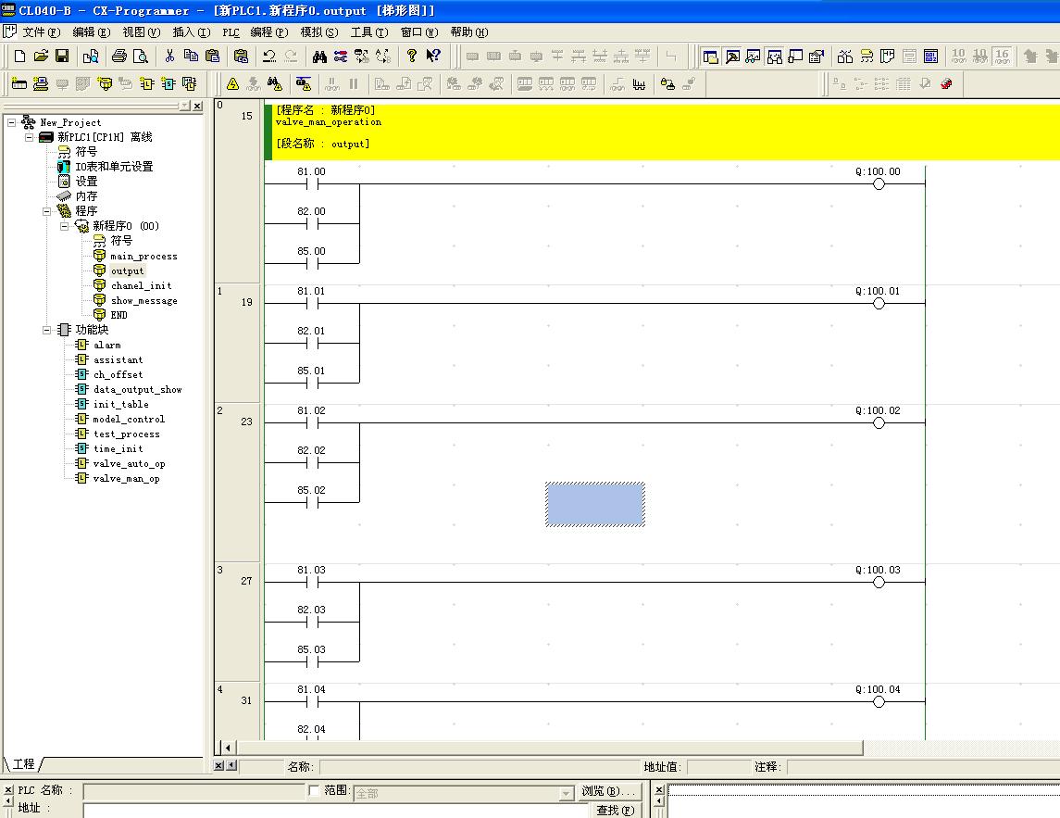Click the yellow warning triangle compile icon
Screen dimensions: 1060x818
[x=232, y=84]
